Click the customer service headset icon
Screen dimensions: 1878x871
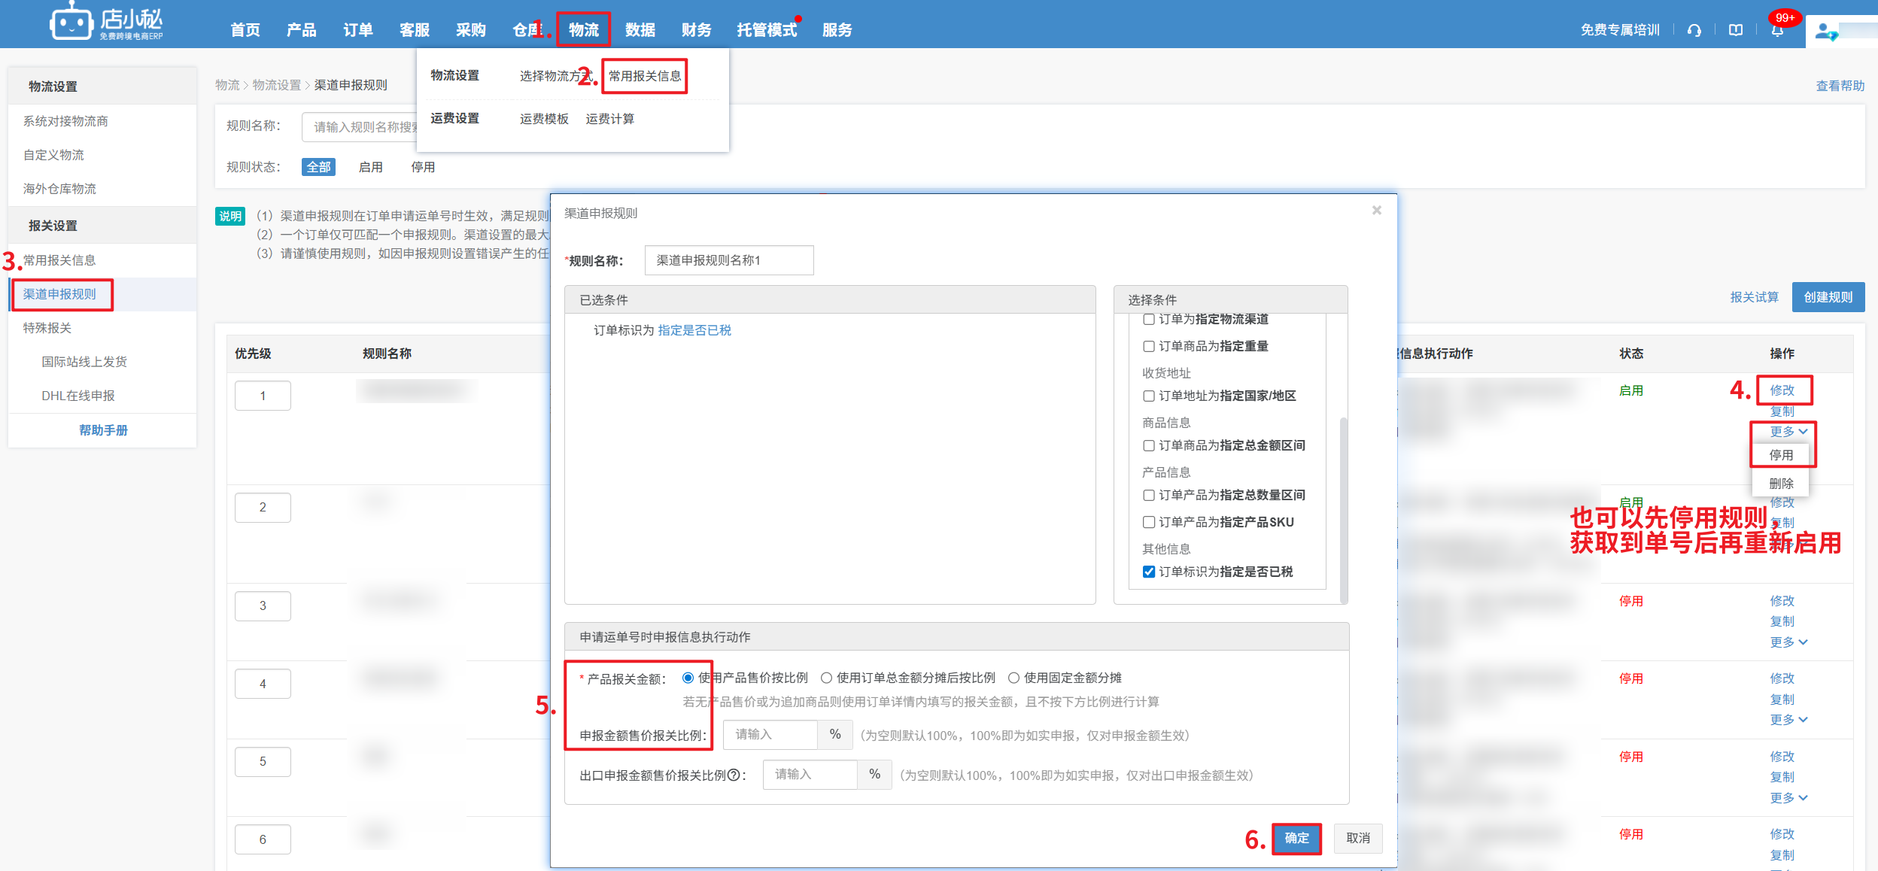[1694, 30]
